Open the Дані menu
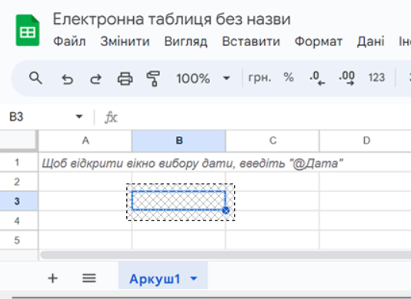 tap(371, 42)
